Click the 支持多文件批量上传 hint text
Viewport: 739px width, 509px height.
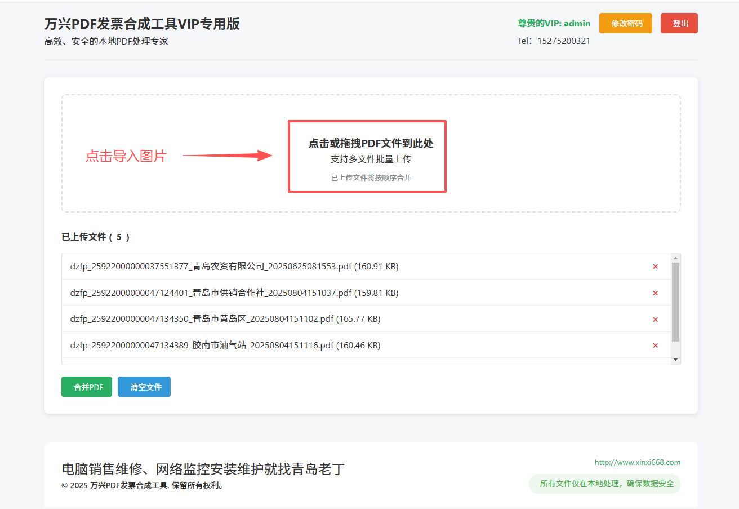pos(367,159)
